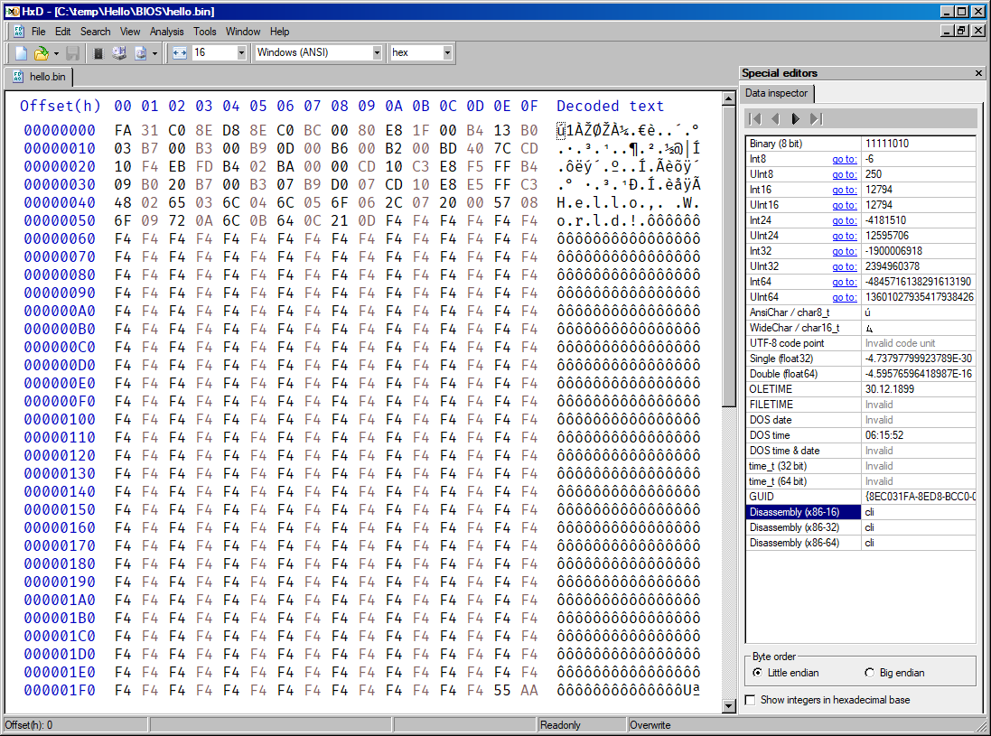Go to previous byte in Data inspector

click(x=775, y=119)
